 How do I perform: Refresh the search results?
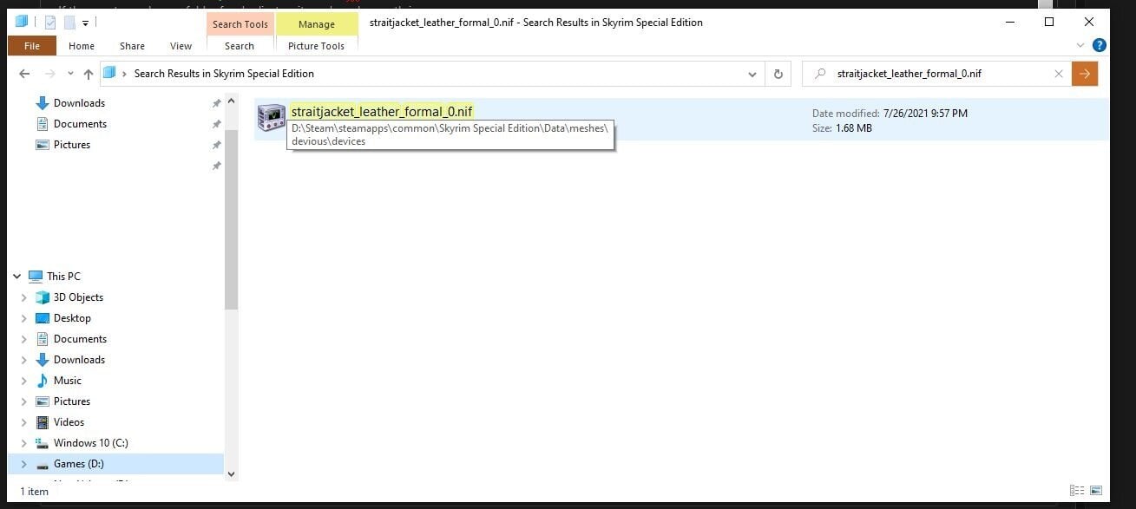778,75
